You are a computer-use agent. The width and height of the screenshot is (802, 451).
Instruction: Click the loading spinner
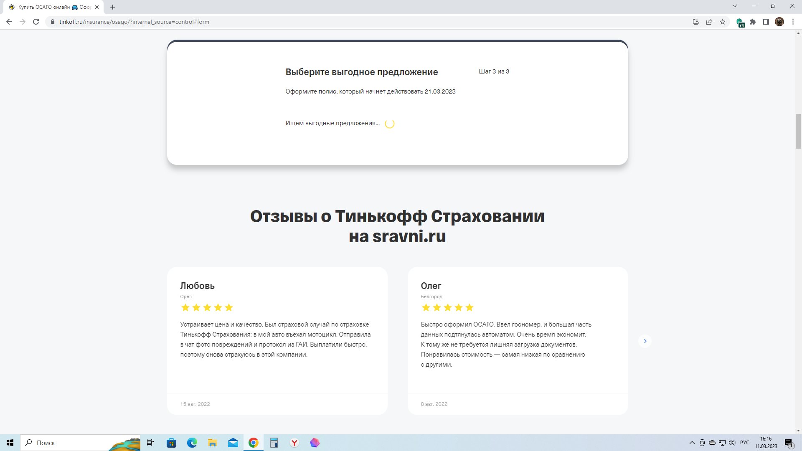[x=390, y=124]
